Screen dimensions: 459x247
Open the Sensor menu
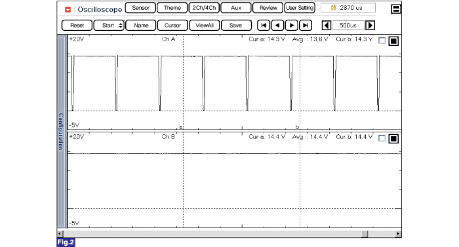pyautogui.click(x=140, y=8)
